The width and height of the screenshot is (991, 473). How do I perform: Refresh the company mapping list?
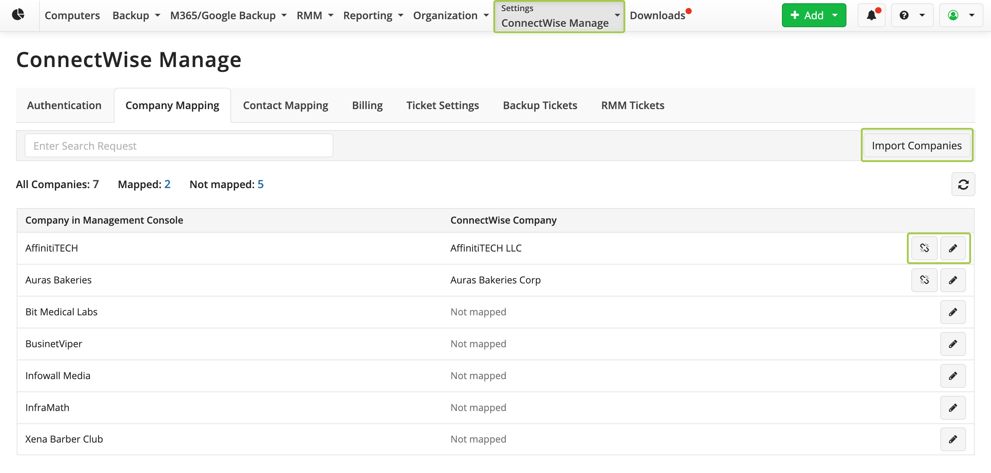pos(963,184)
